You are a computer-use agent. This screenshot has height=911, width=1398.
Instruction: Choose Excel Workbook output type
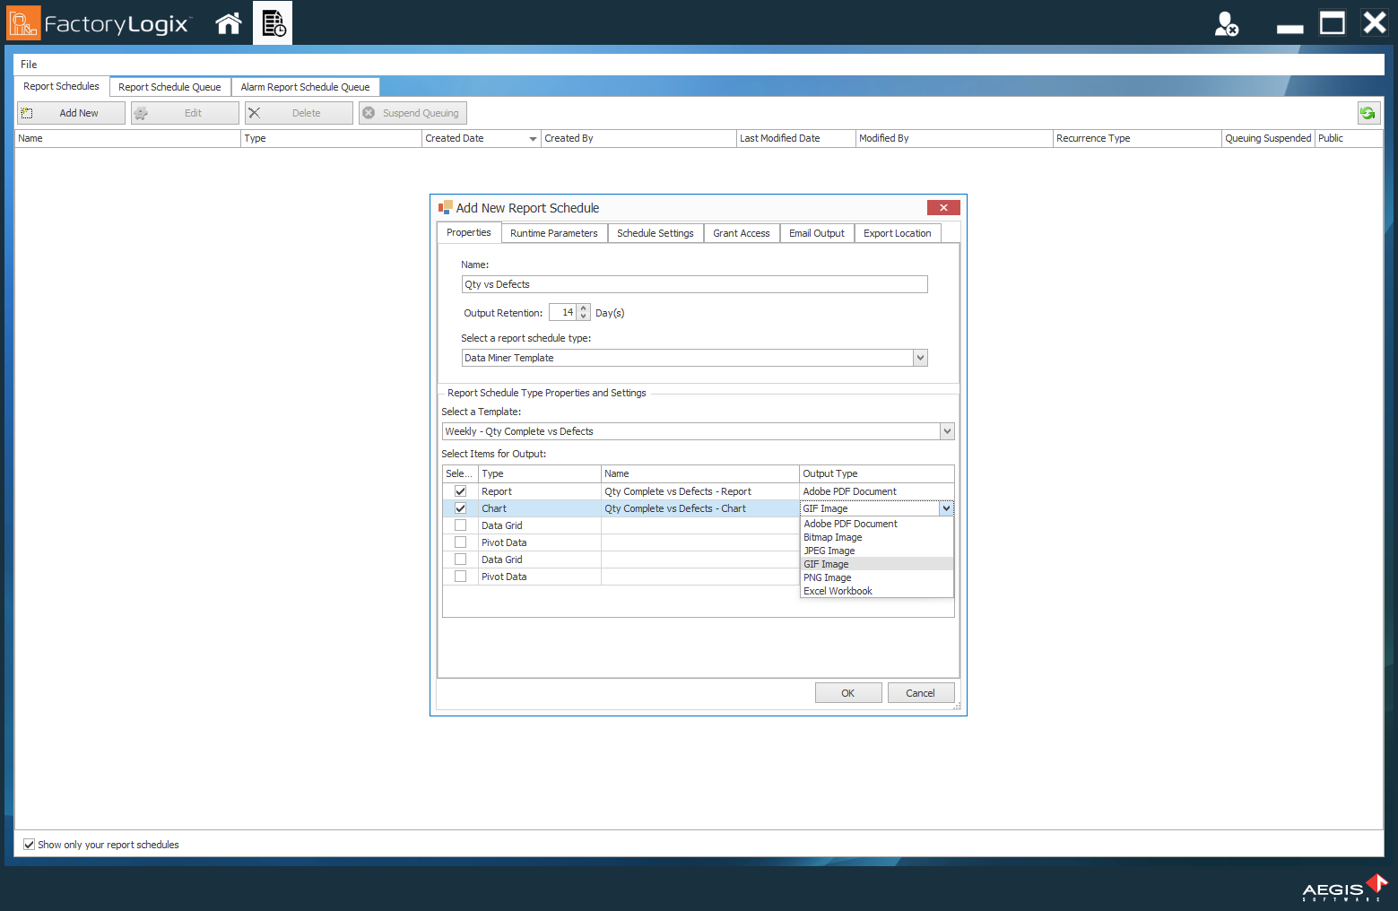pos(876,591)
